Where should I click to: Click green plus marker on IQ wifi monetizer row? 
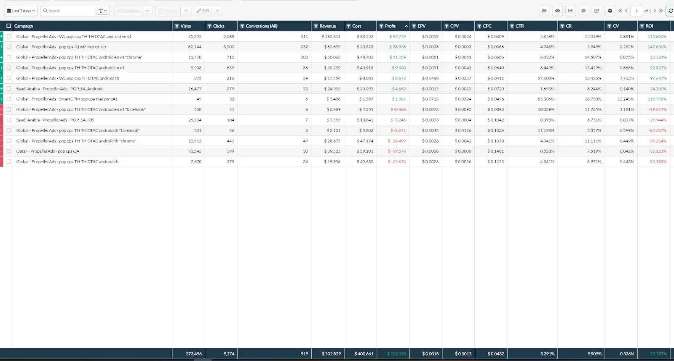coord(2,47)
